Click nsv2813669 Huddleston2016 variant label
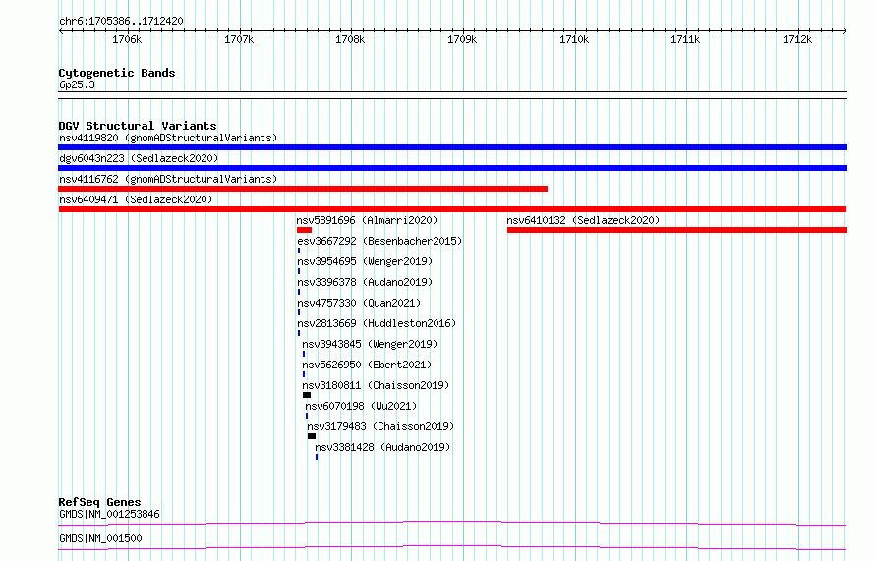This screenshot has height=561, width=875. pyautogui.click(x=377, y=323)
